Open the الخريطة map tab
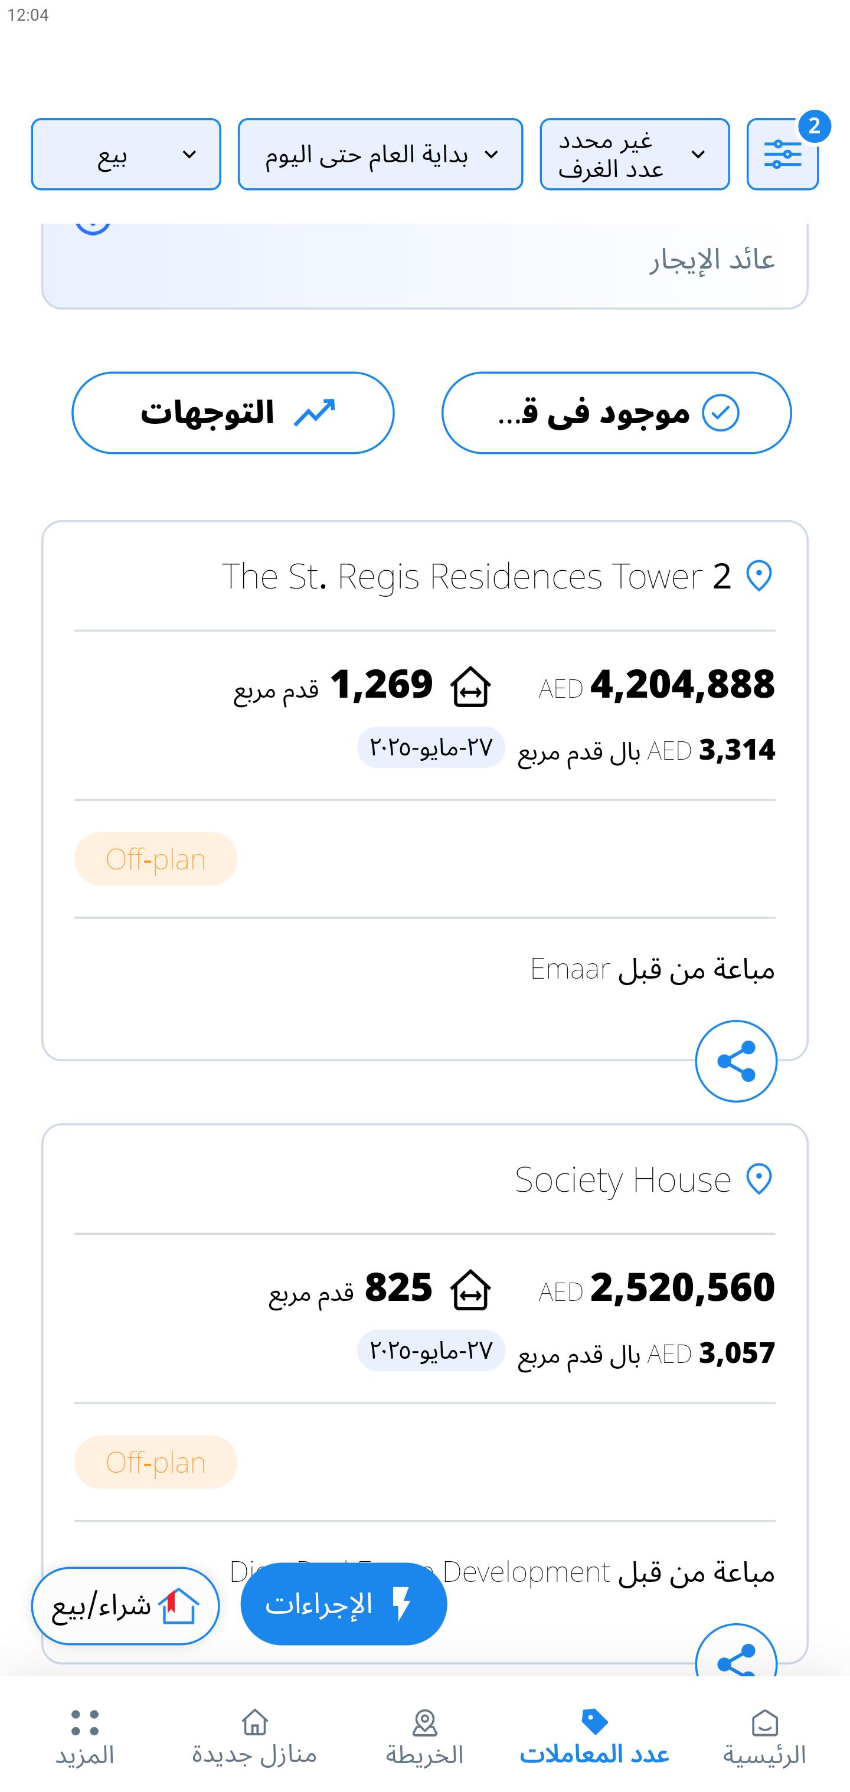This screenshot has height=1792, width=850. [424, 1737]
